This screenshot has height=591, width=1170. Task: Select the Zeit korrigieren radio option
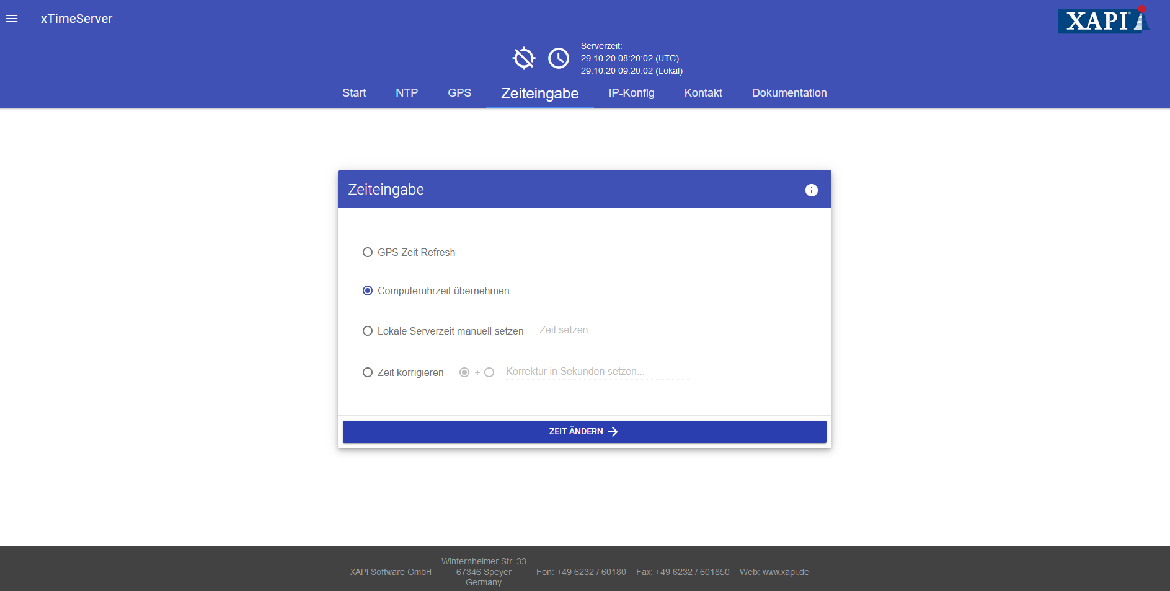368,372
